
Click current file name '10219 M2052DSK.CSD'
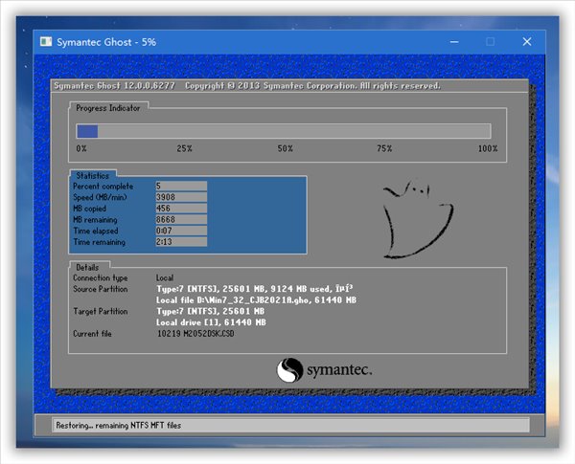[x=195, y=334]
